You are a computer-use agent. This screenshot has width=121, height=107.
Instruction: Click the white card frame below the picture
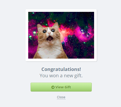tap(61, 60)
